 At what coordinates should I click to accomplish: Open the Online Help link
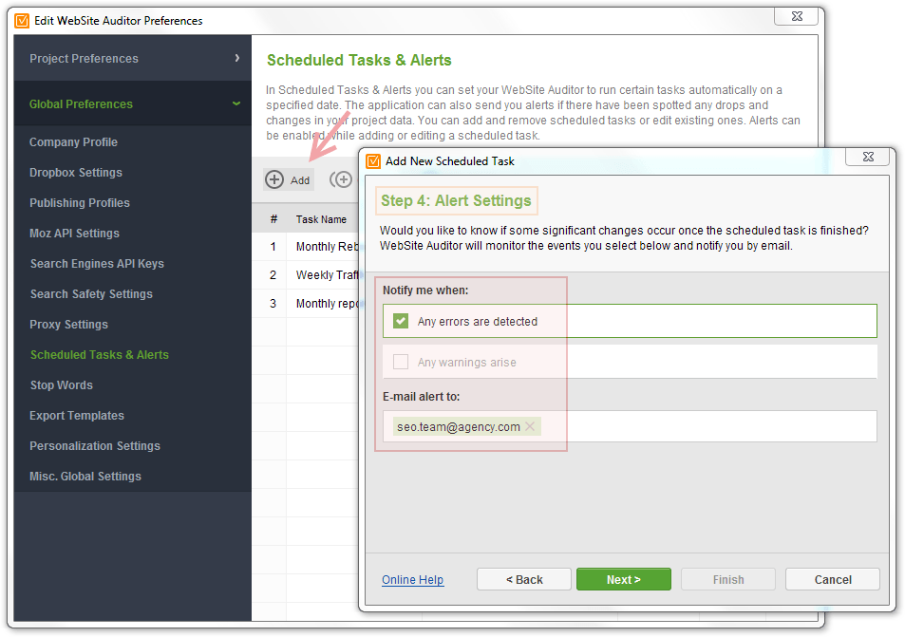(x=413, y=579)
